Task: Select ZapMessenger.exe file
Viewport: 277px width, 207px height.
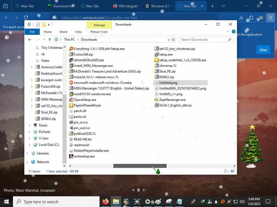Action: pos(170,100)
